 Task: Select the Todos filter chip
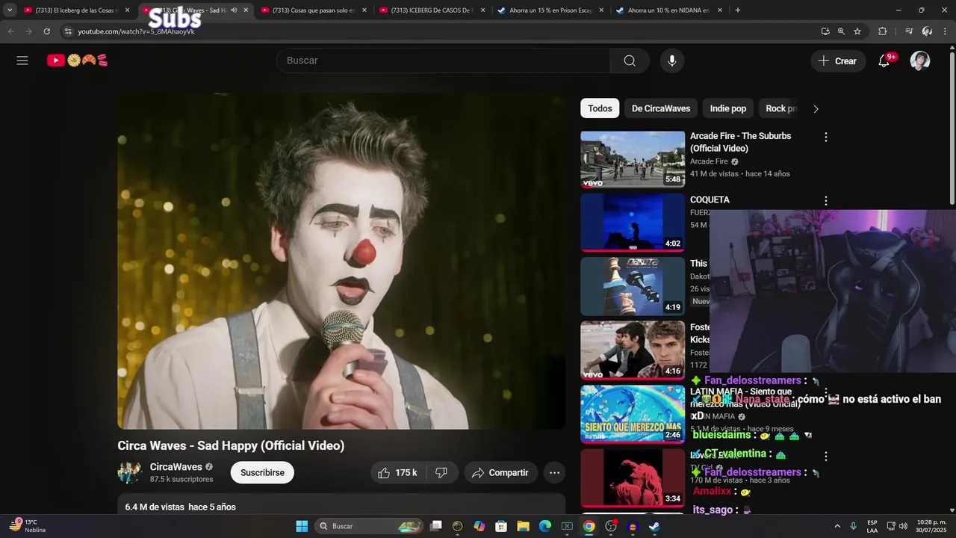point(600,108)
